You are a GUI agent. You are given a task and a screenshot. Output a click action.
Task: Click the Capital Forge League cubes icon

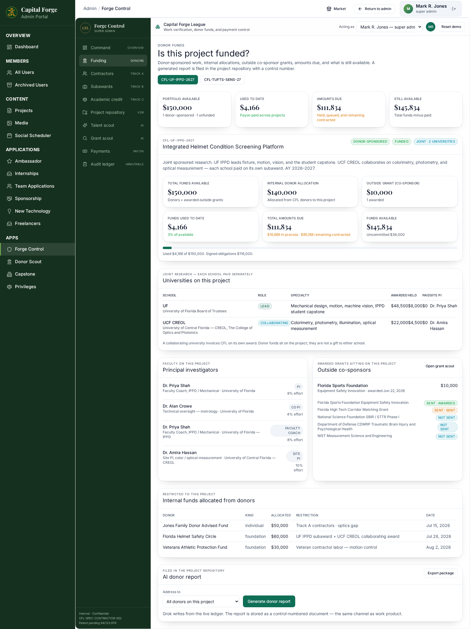(x=158, y=27)
